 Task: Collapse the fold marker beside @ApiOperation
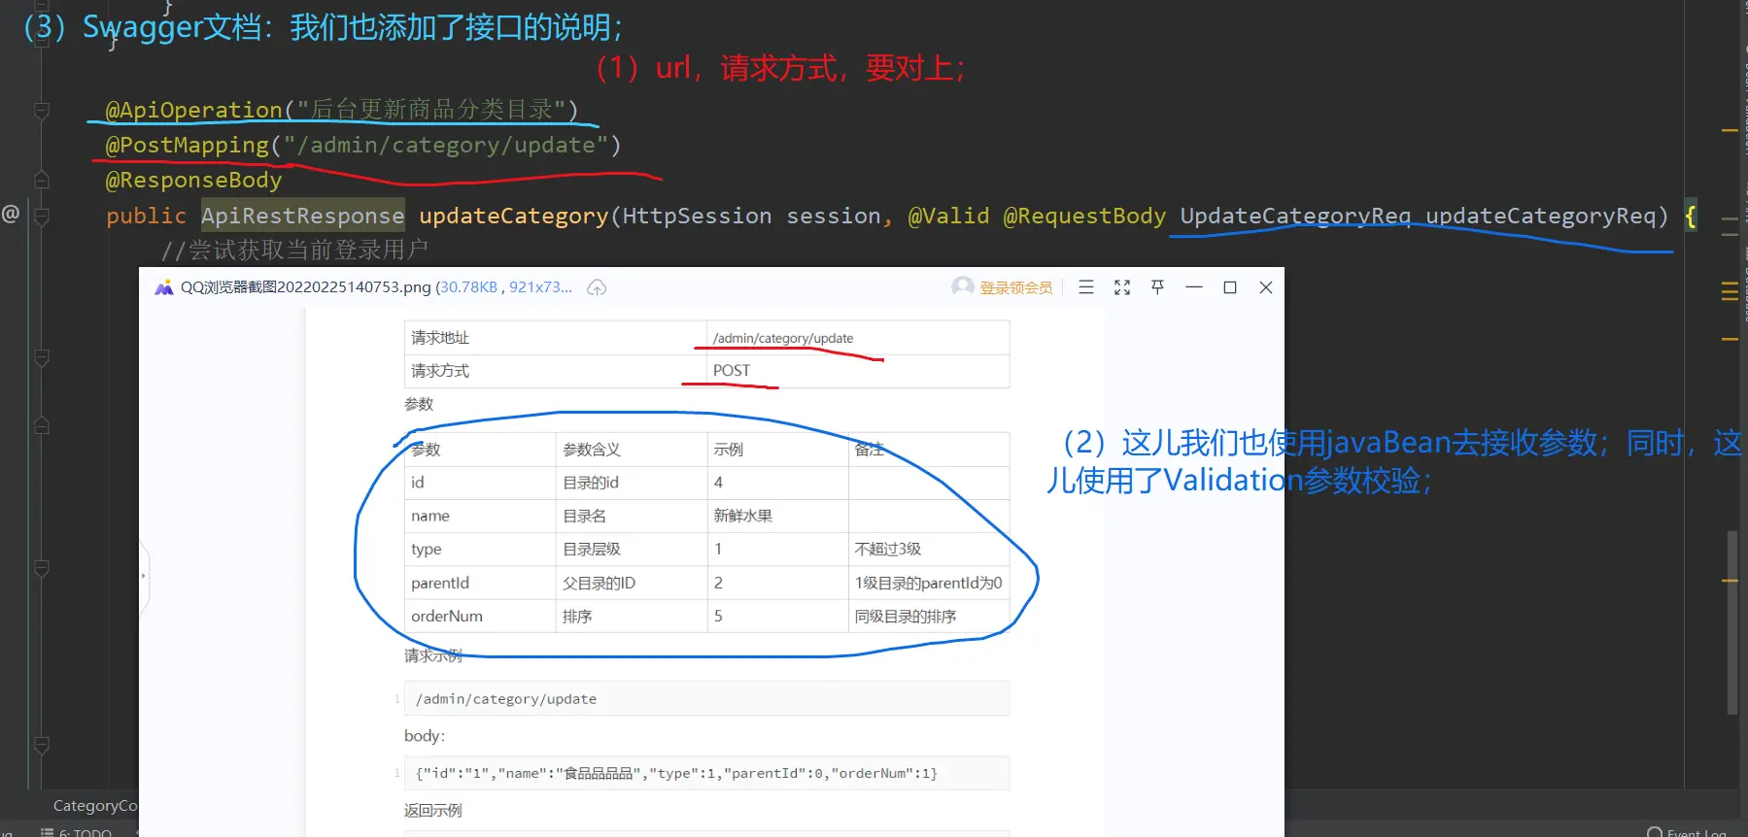42,111
